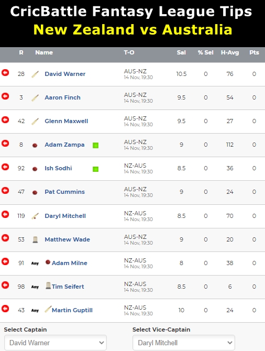
Task: Remove Daryl Mitchell via red arrow icon
Action: pyautogui.click(x=5, y=214)
